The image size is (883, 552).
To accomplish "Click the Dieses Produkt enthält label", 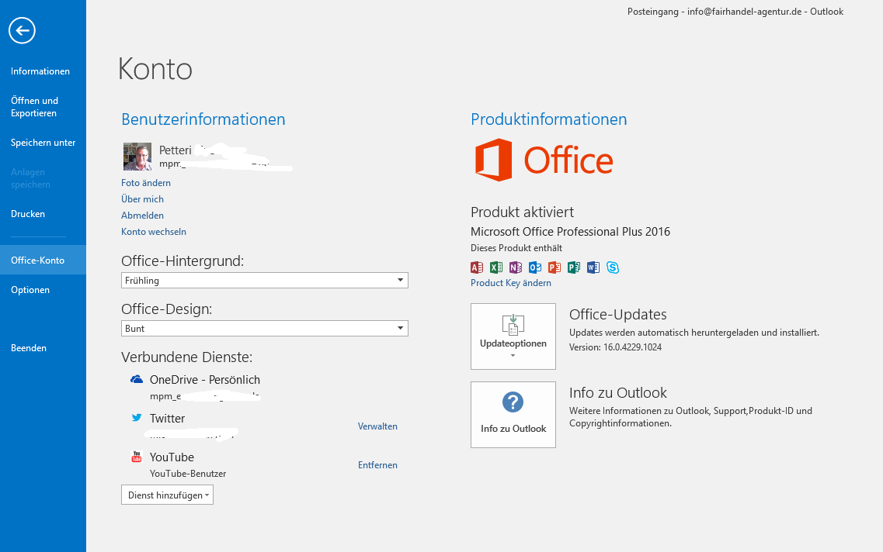I will (x=516, y=248).
